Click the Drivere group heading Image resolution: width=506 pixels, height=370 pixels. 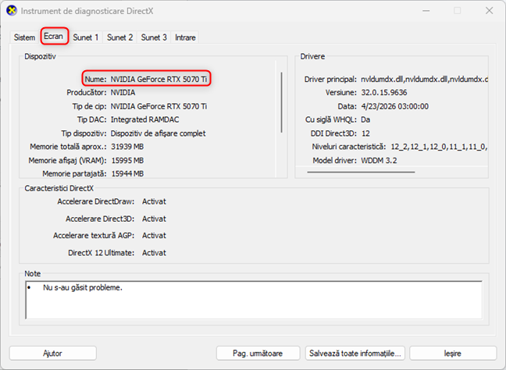[312, 56]
